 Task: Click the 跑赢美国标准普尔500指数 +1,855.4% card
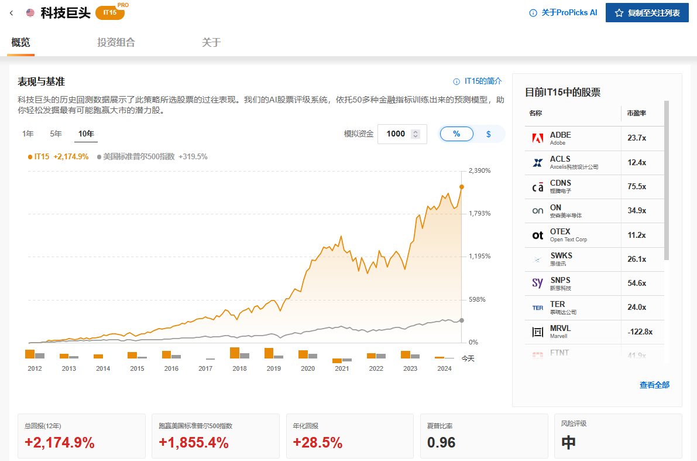[215, 436]
